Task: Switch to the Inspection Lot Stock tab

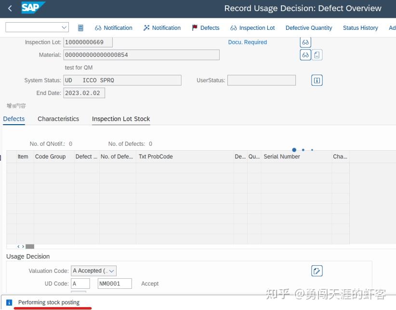Action: (121, 119)
